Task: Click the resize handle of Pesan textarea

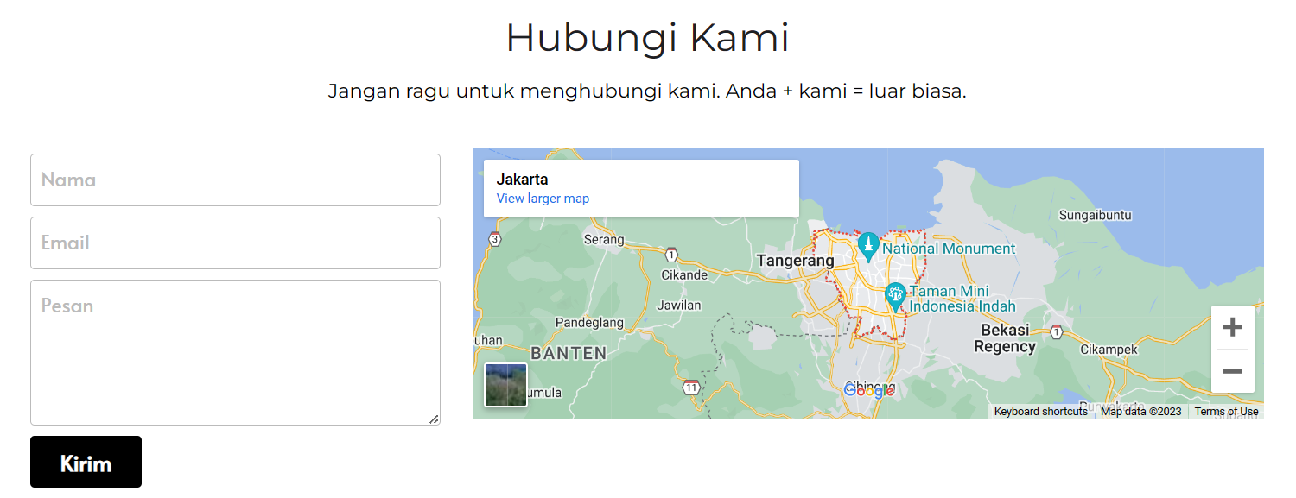Action: coord(434,419)
